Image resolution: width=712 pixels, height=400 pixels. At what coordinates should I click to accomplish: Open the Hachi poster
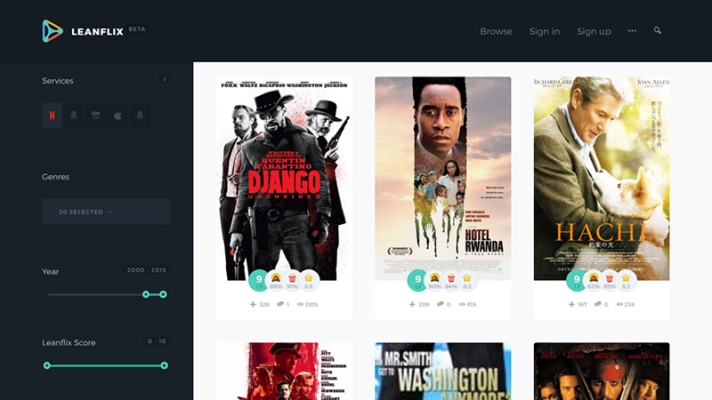click(x=602, y=179)
